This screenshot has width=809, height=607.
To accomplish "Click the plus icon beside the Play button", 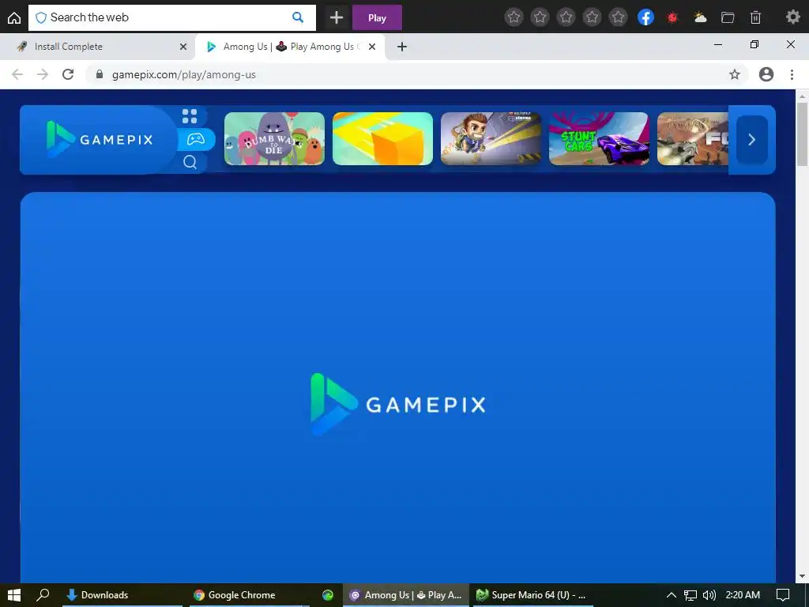I will point(337,17).
